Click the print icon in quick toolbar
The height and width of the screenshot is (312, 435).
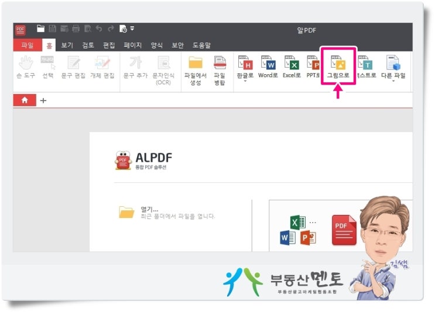[76, 29]
